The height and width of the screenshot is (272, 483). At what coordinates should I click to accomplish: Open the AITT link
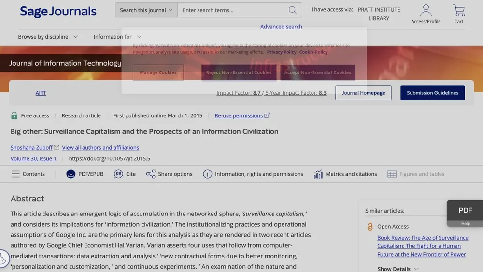41,93
